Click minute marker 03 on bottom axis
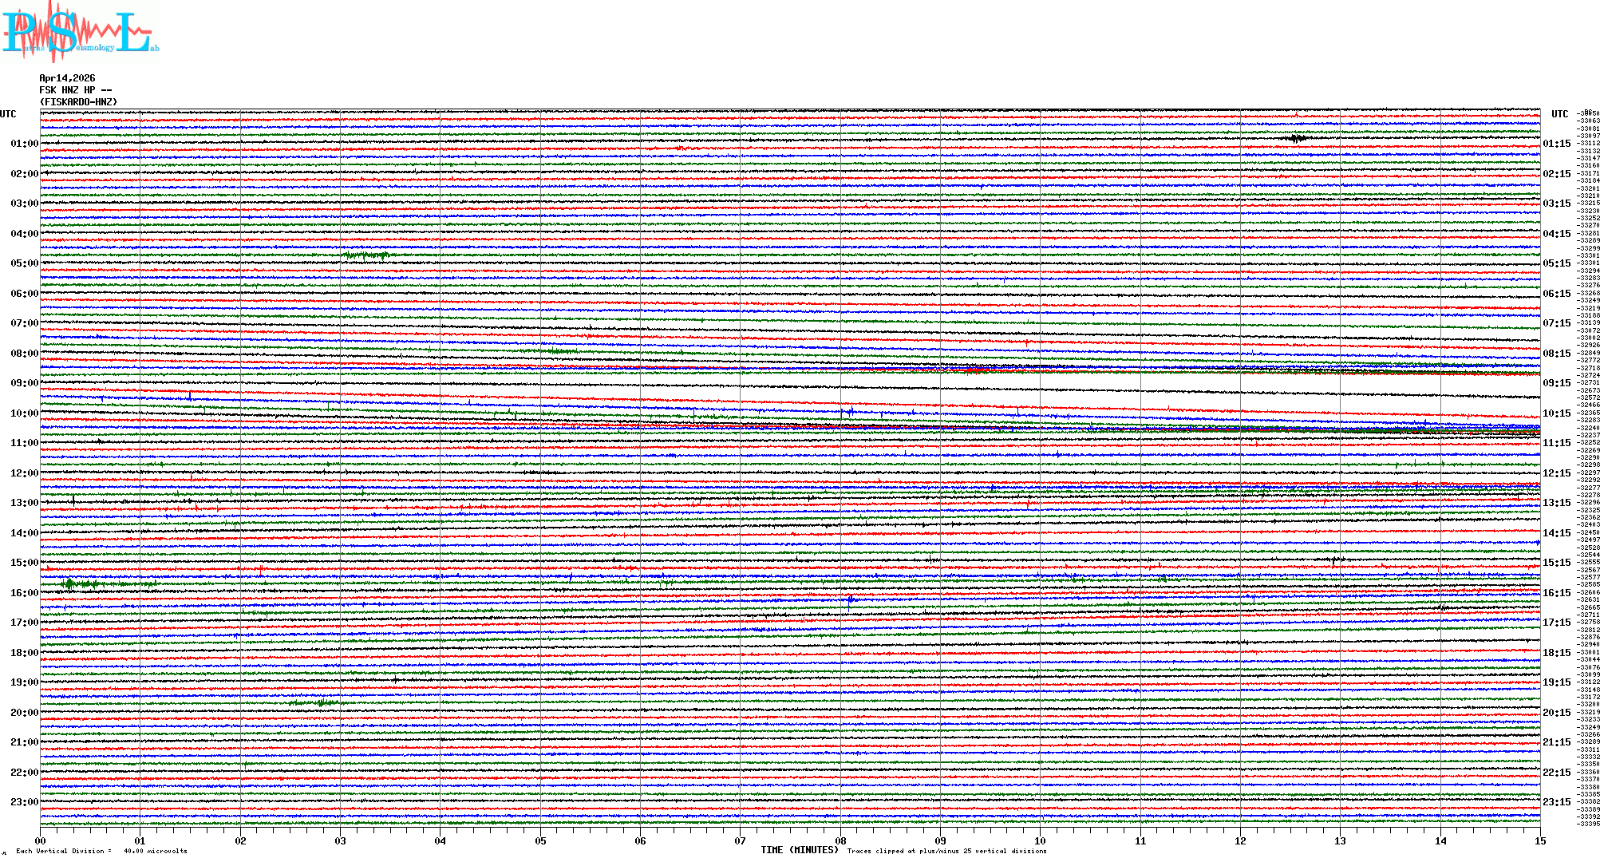 [341, 840]
